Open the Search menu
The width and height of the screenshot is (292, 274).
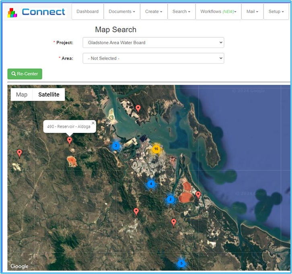(x=181, y=12)
